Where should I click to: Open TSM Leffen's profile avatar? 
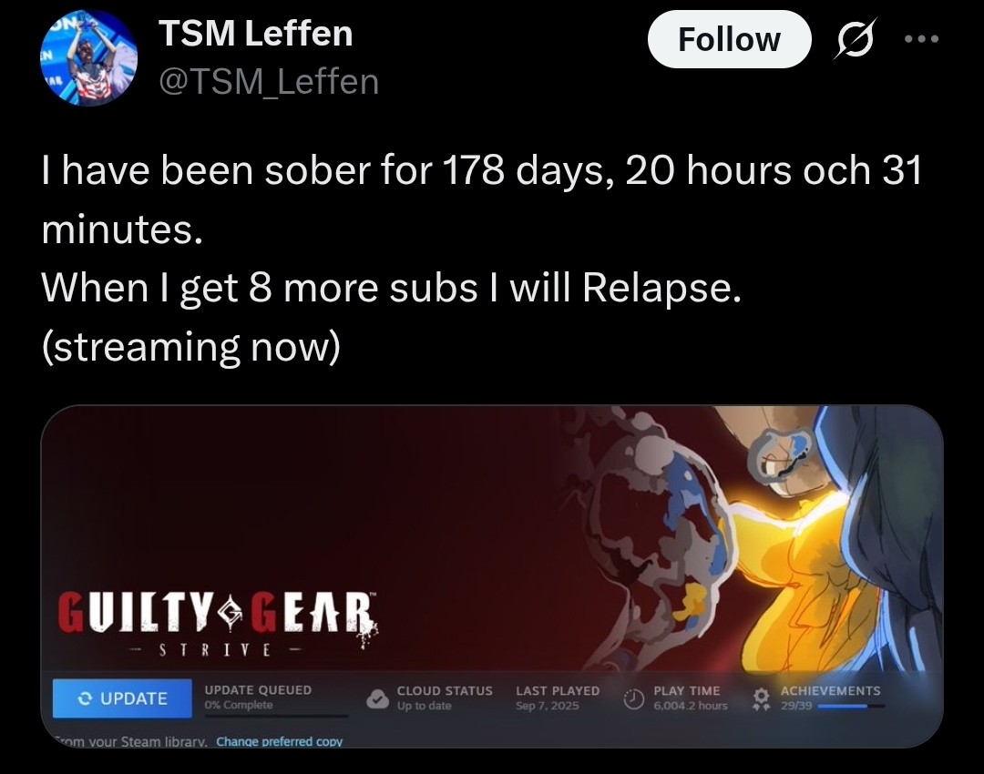[x=88, y=57]
